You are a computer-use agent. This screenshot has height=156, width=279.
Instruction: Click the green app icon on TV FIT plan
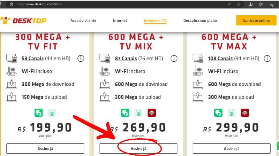coord(38,113)
